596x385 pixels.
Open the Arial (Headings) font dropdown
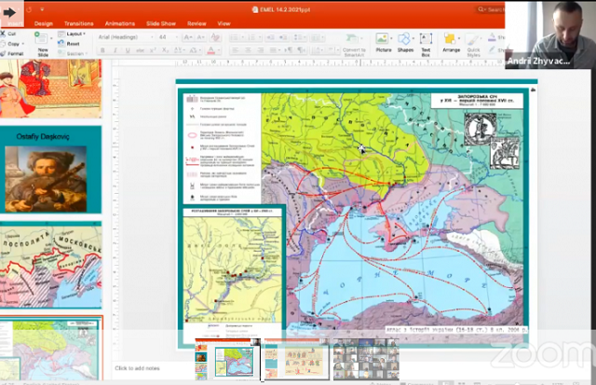click(126, 37)
